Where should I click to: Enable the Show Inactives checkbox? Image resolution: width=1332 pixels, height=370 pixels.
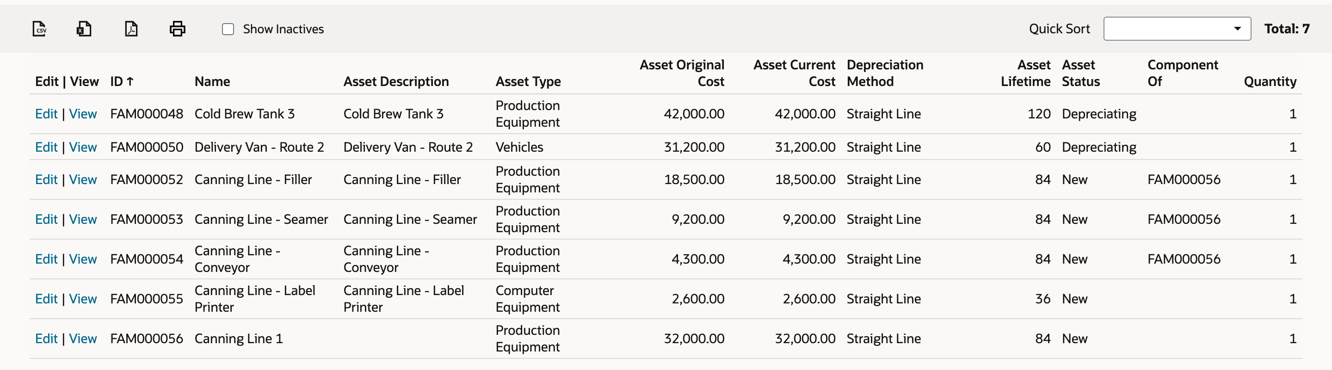228,30
